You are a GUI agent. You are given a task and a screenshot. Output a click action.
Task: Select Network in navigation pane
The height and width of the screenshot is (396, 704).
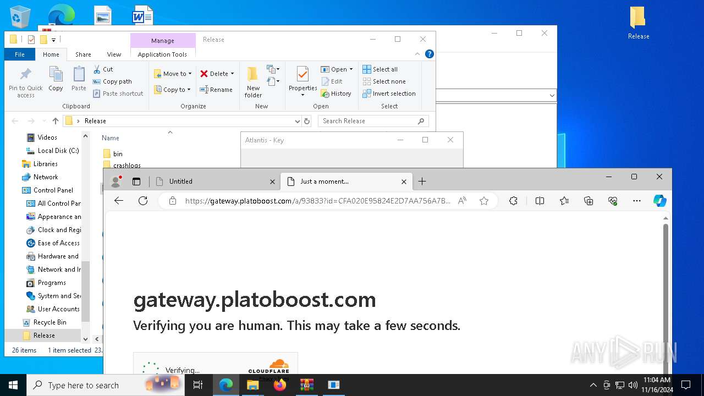[40, 177]
